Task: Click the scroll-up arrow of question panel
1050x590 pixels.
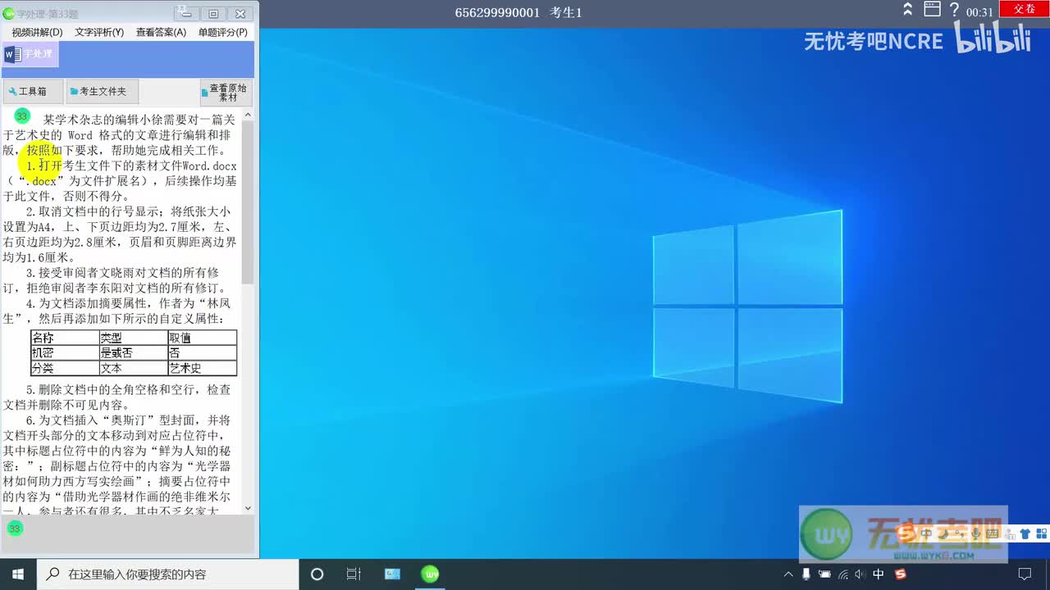Action: pos(248,114)
